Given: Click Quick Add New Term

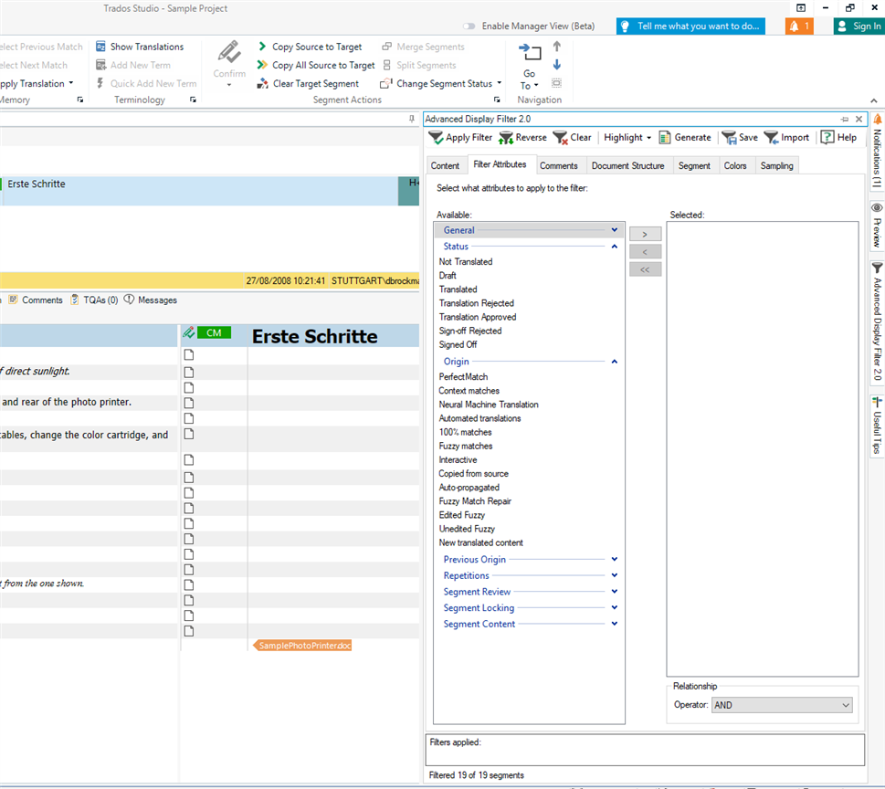Looking at the screenshot, I should [x=146, y=83].
